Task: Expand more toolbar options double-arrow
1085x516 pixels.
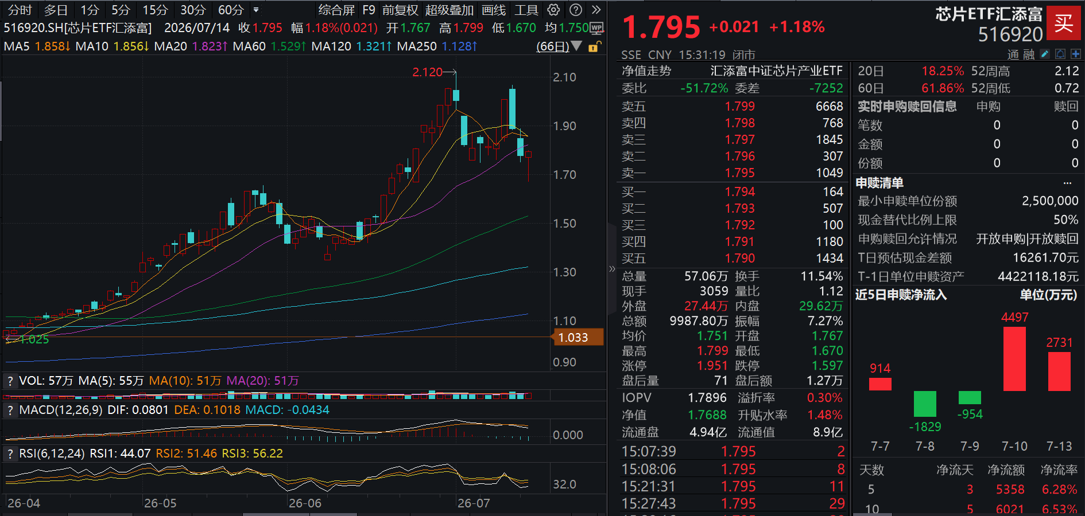Action: tap(596, 10)
